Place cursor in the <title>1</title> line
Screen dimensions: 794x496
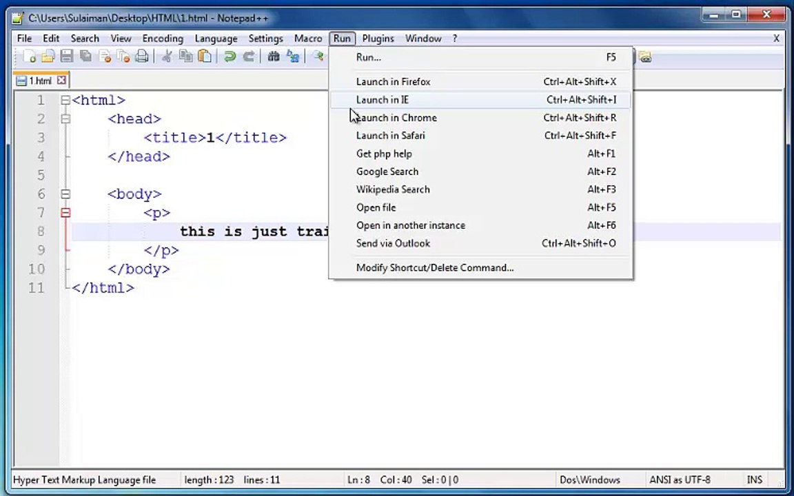click(215, 138)
